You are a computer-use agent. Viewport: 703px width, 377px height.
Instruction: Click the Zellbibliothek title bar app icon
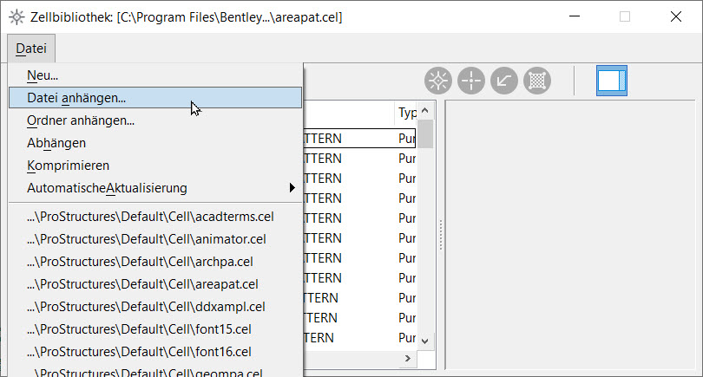pyautogui.click(x=16, y=16)
